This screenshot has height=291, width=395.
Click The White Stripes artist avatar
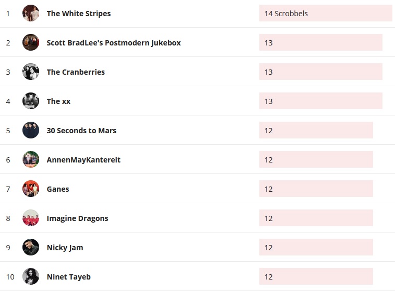pyautogui.click(x=31, y=14)
